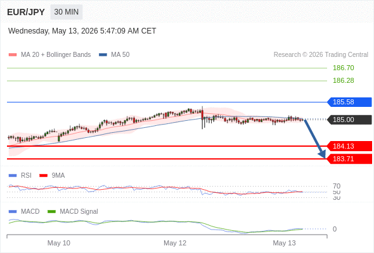
Task: Click the MACD Signal legend label
Action: coord(79,212)
